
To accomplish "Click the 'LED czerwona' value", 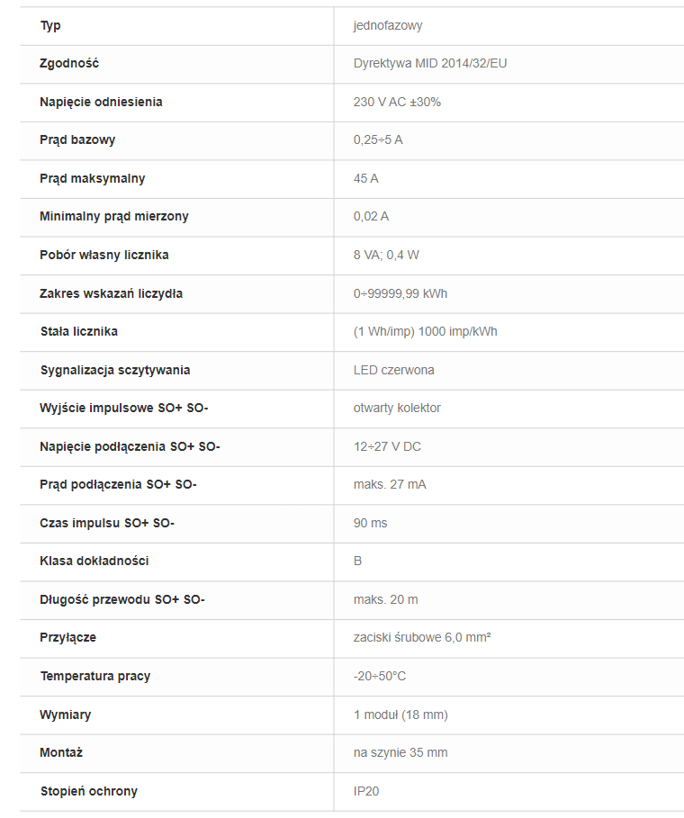I will tap(394, 371).
